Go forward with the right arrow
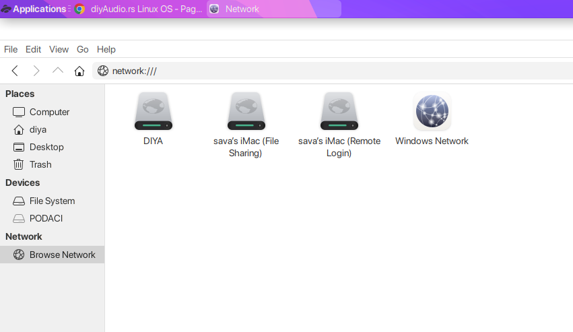The width and height of the screenshot is (573, 332). [x=36, y=71]
